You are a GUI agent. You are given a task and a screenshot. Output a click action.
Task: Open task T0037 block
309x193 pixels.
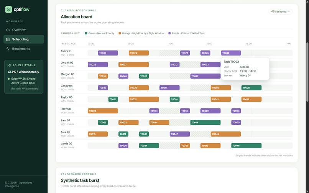click(x=134, y=65)
